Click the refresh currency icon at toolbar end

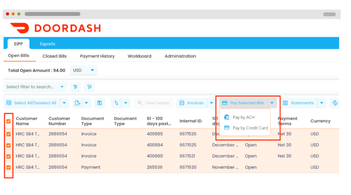[335, 103]
